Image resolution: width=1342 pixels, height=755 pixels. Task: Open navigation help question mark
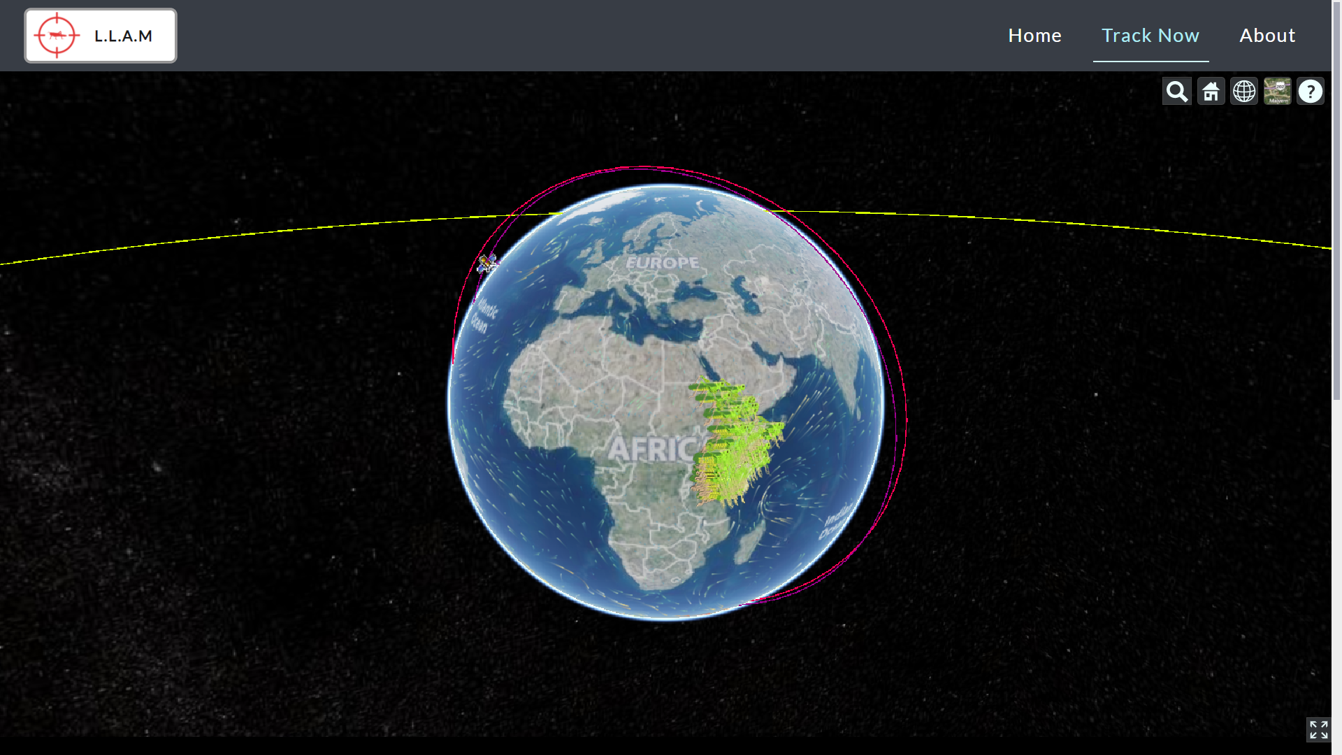1310,92
